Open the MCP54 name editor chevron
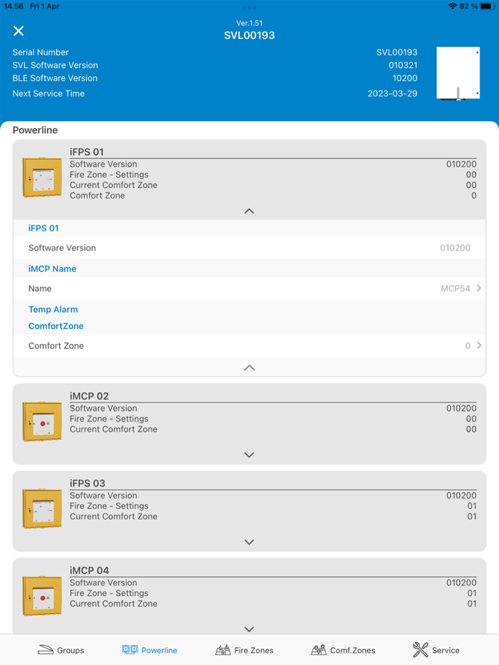This screenshot has height=665, width=499. coord(479,288)
